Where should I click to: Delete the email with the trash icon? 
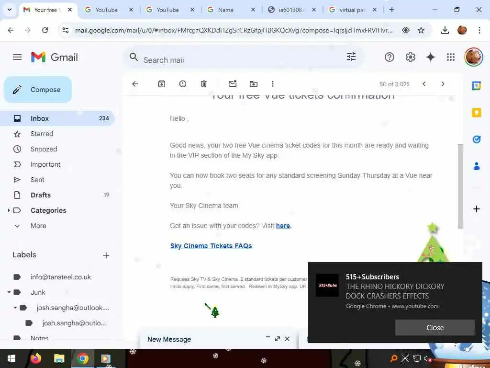click(204, 84)
